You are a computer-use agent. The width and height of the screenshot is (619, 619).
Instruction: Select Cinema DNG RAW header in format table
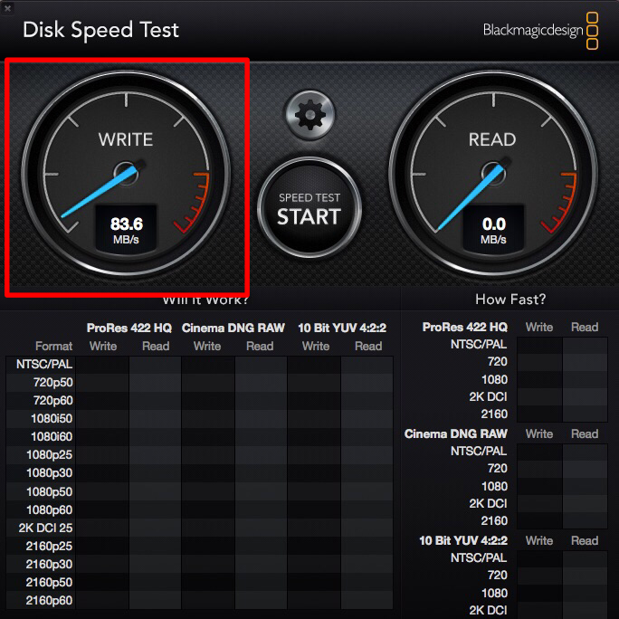pyautogui.click(x=233, y=328)
